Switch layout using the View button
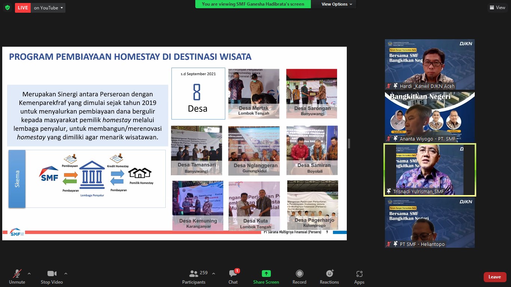 (x=497, y=7)
